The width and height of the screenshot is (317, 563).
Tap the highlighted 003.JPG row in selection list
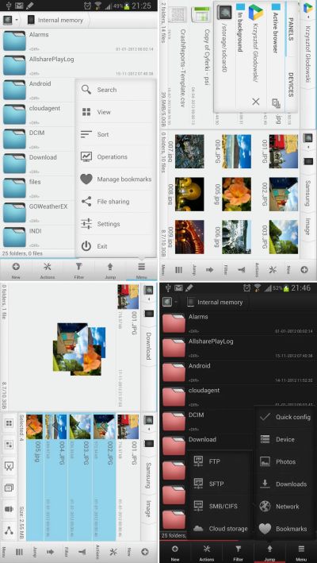[79, 477]
